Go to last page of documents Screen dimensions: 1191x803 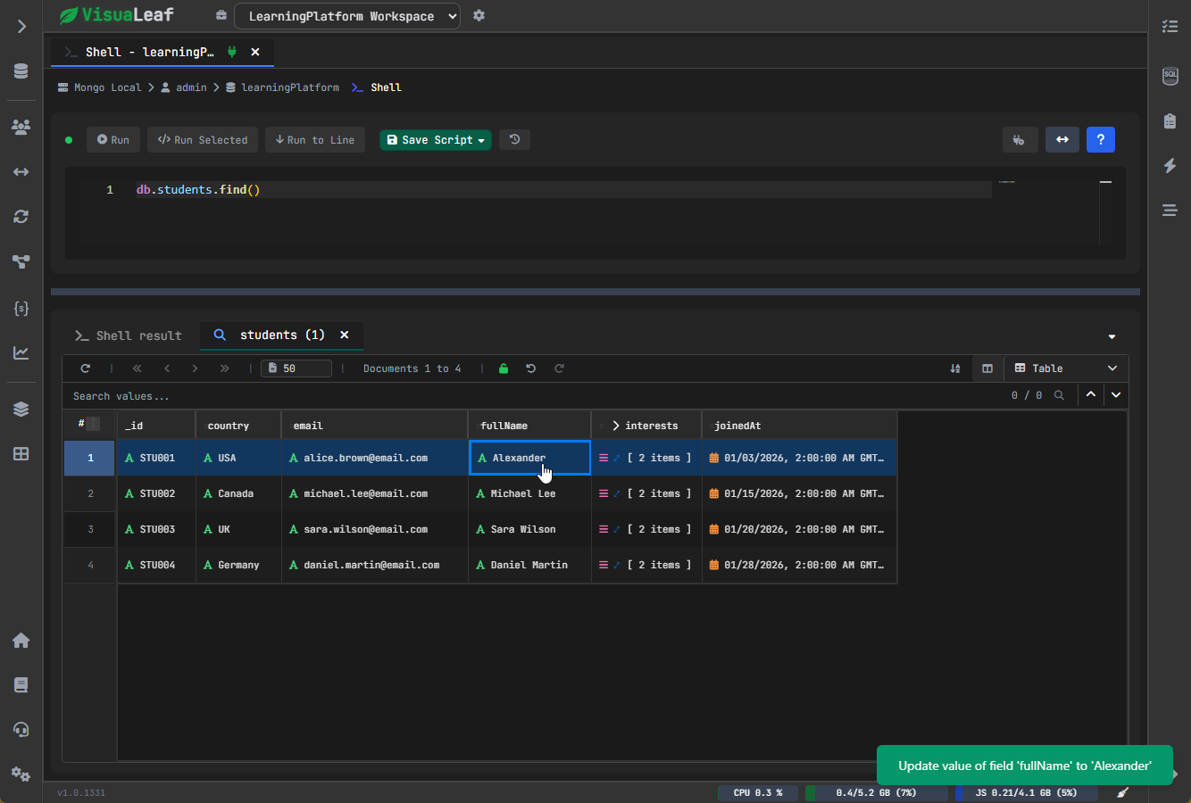pyautogui.click(x=224, y=368)
